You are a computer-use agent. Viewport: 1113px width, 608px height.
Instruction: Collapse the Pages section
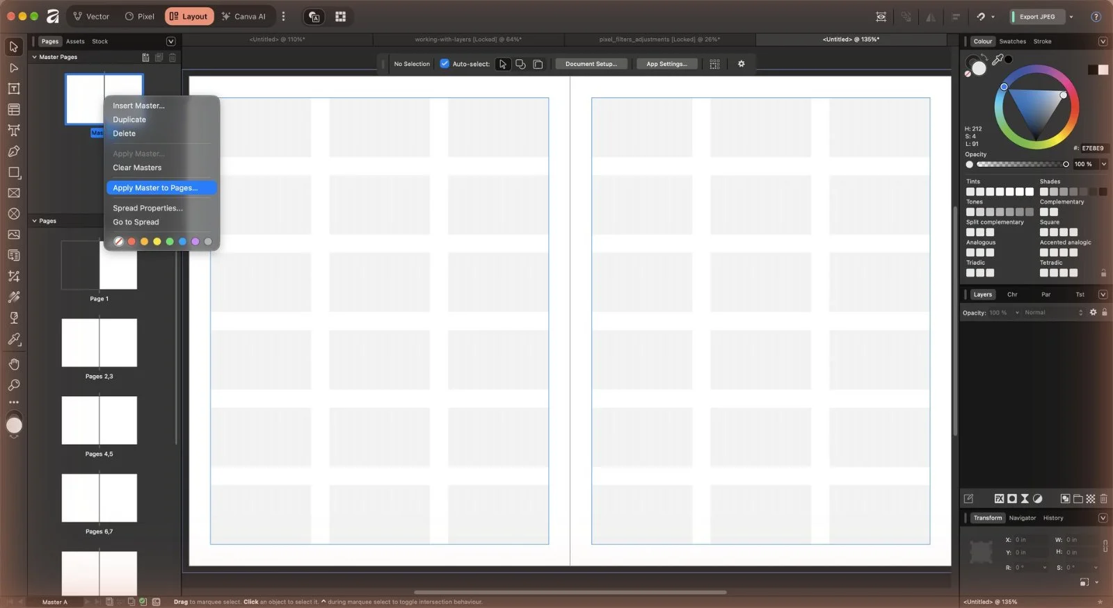[35, 221]
